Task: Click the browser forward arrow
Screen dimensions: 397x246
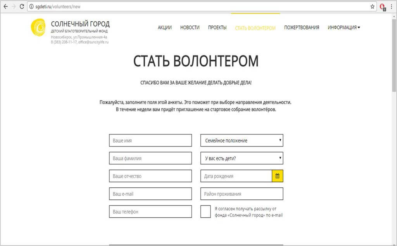Action: (x=14, y=7)
